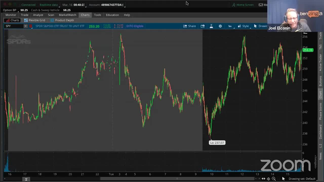
Task: Open the Trade right sidebar tab
Action: [x=320, y=36]
